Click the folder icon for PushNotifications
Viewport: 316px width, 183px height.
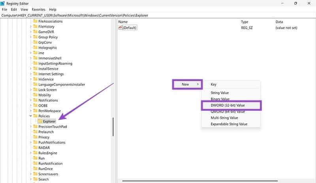[35, 142]
